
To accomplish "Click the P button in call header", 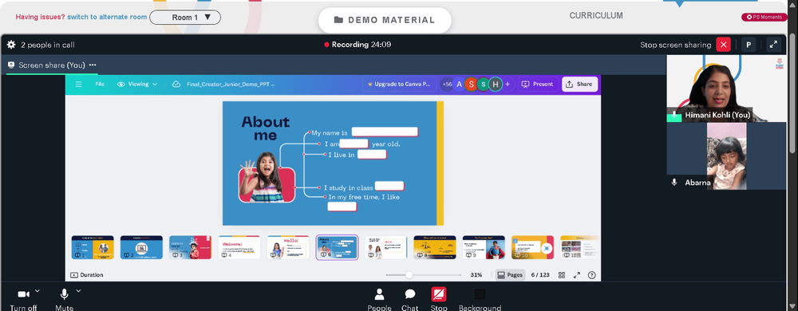I will click(749, 45).
